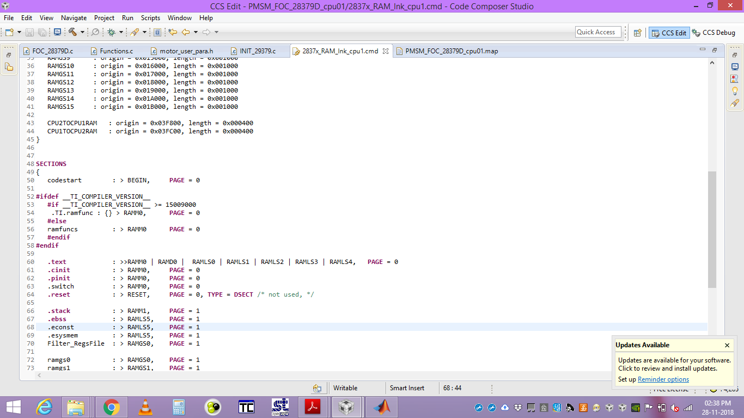744x418 pixels.
Task: Click the New file toolbar icon
Action: point(9,32)
